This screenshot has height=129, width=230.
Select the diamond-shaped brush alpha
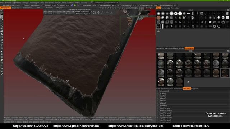coord(219,18)
